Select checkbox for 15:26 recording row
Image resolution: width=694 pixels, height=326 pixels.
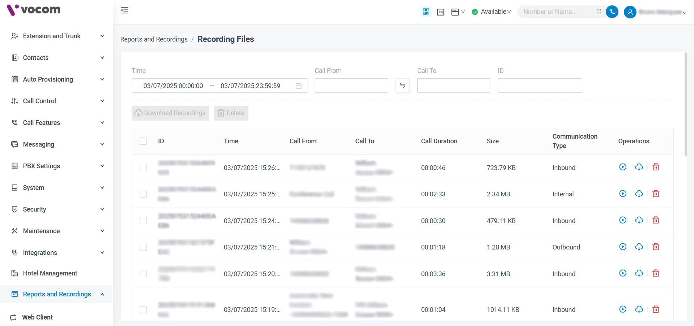(x=143, y=168)
